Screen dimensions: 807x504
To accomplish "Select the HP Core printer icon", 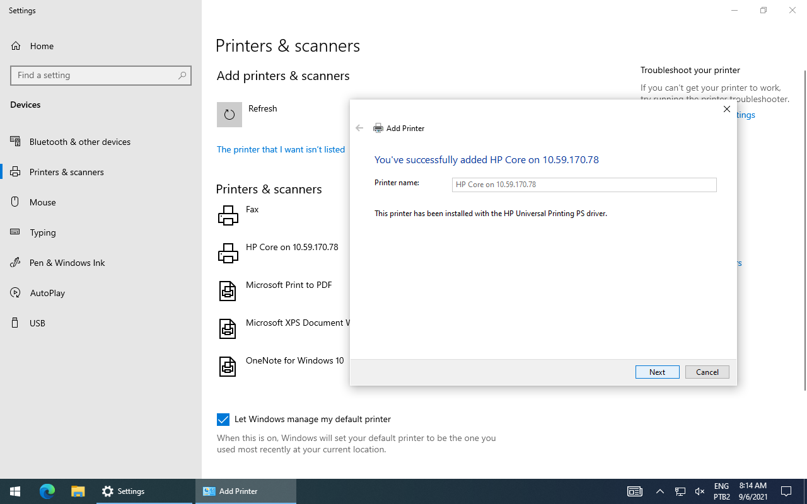I will [x=228, y=253].
